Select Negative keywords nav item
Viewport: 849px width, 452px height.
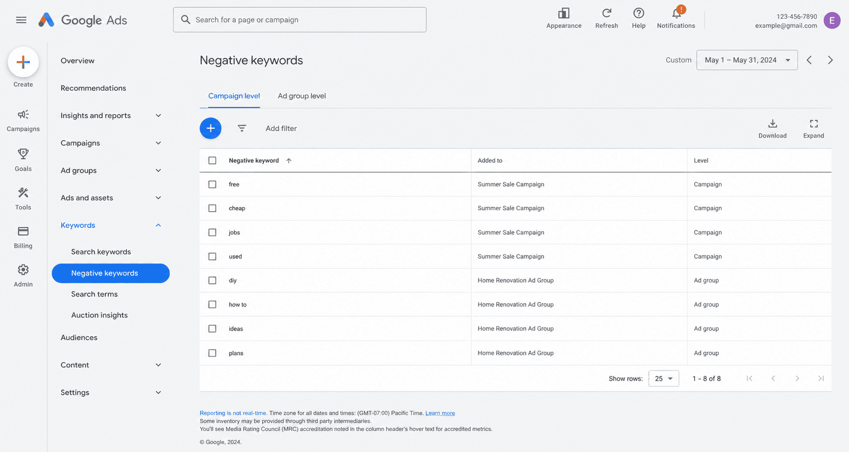pos(111,273)
